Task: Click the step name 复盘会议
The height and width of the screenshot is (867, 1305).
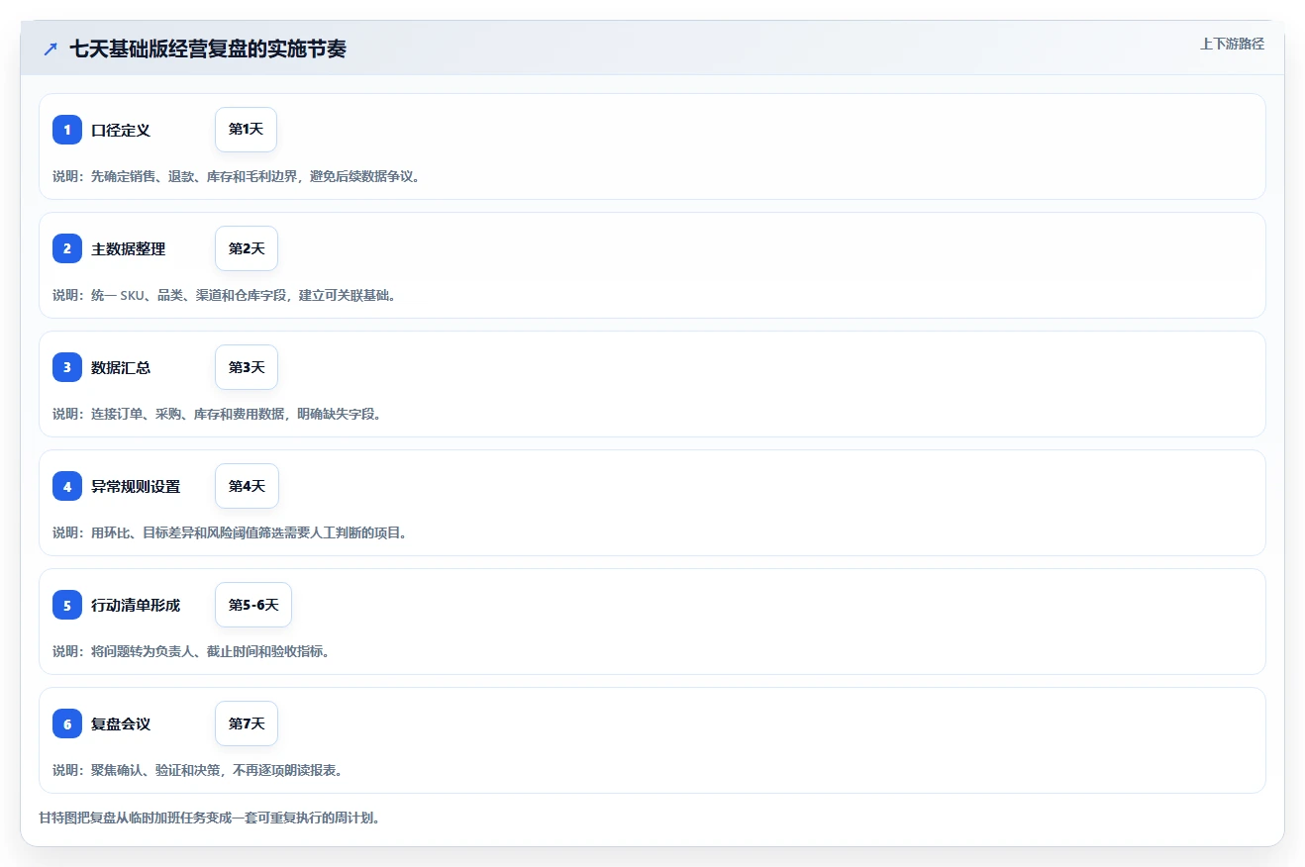Action: [x=121, y=724]
